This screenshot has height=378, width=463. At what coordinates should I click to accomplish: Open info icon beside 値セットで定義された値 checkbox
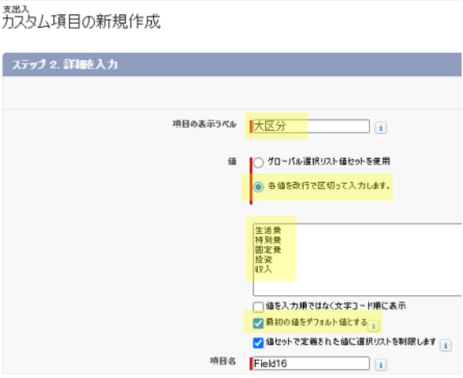[x=445, y=345]
